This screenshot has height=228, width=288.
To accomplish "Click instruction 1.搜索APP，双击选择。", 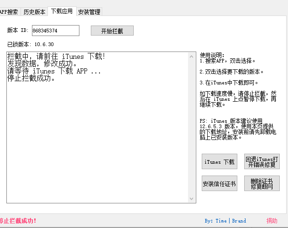I will pos(227,61).
